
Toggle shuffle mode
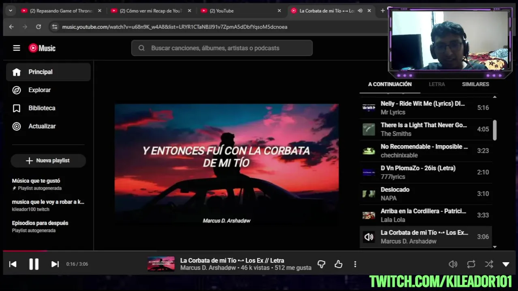point(489,264)
